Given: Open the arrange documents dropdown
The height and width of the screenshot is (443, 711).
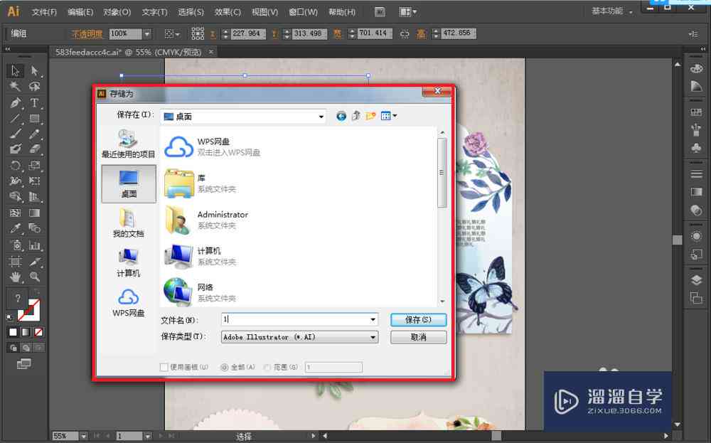Looking at the screenshot, I should (x=407, y=12).
